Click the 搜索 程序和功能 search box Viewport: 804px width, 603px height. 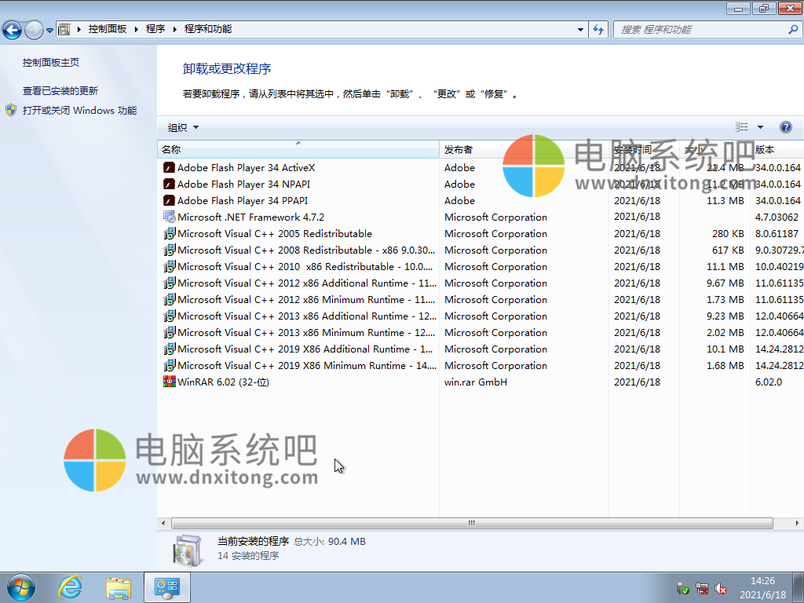[701, 30]
